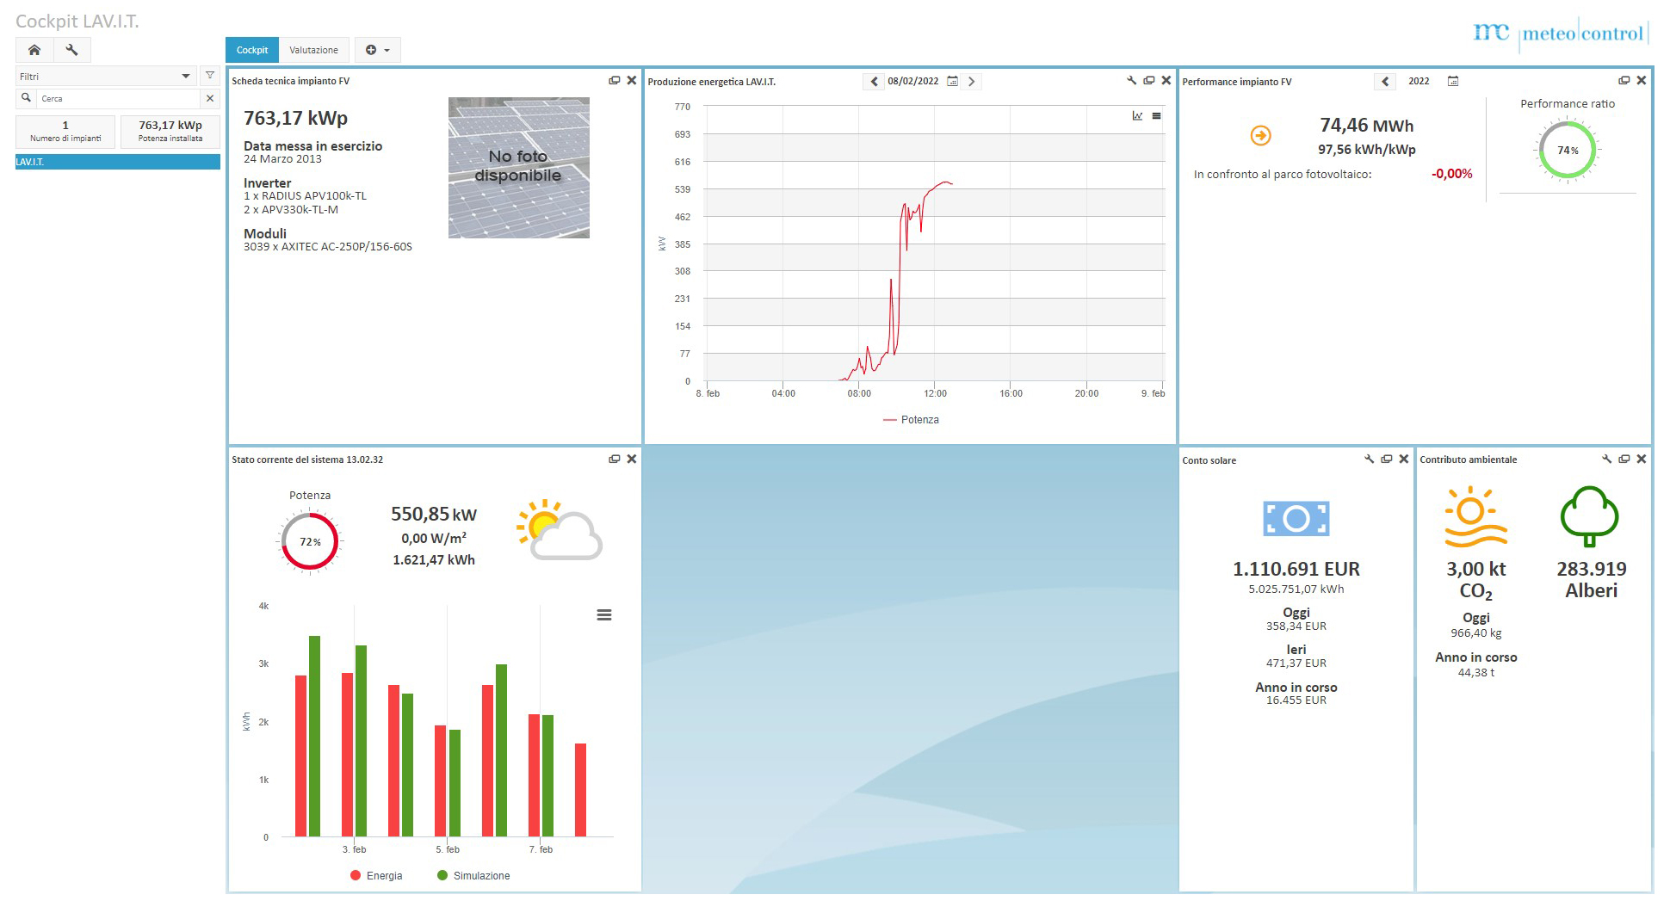Click the home icon in the sidebar
This screenshot has width=1670, height=907.
[34, 50]
